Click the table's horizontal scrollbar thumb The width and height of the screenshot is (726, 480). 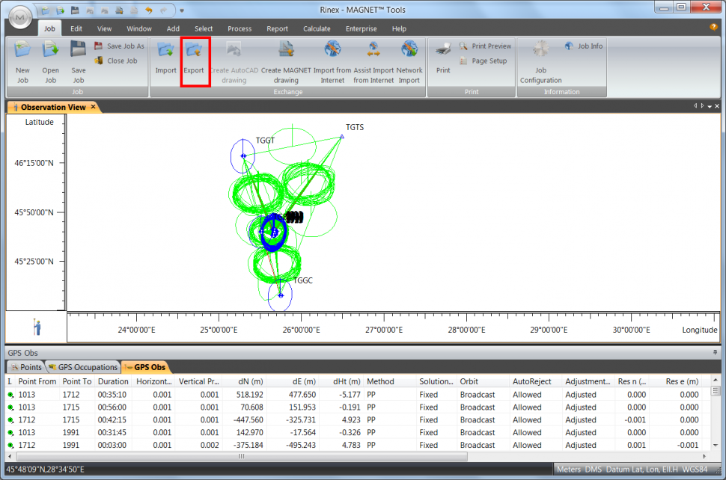[x=242, y=456]
